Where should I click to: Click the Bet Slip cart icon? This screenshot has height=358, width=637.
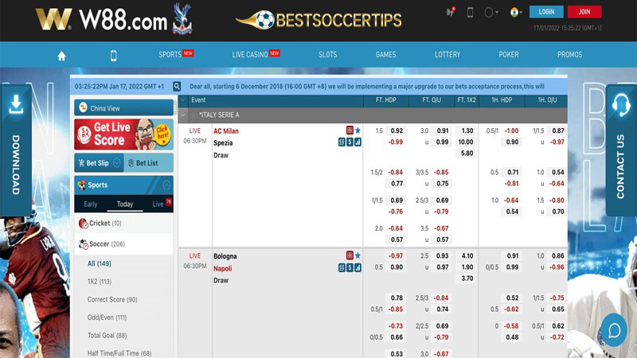pos(81,163)
